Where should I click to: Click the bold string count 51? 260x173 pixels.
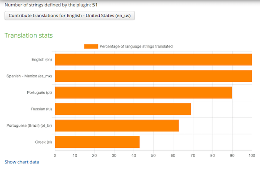[95, 5]
